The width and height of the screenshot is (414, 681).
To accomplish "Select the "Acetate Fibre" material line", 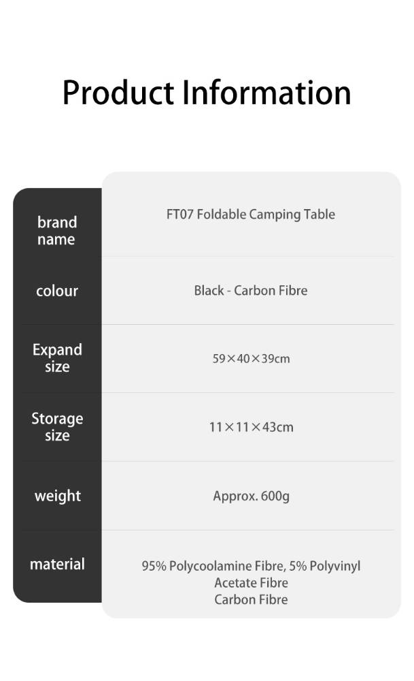I will (x=251, y=583).
